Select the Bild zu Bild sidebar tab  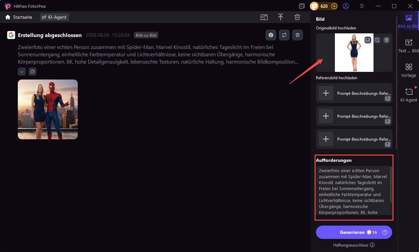pyautogui.click(x=409, y=22)
